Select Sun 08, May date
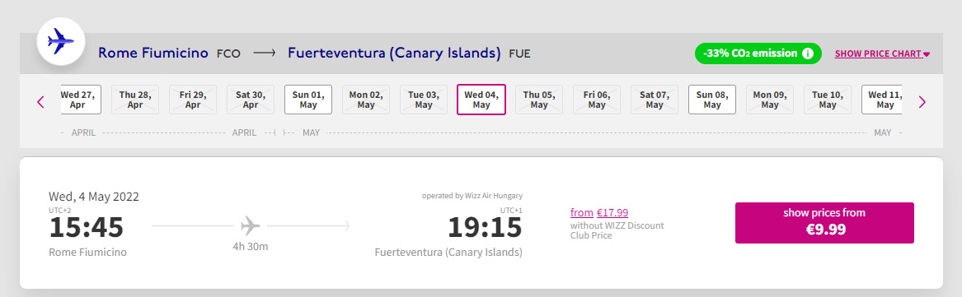The image size is (962, 297). pos(711,100)
